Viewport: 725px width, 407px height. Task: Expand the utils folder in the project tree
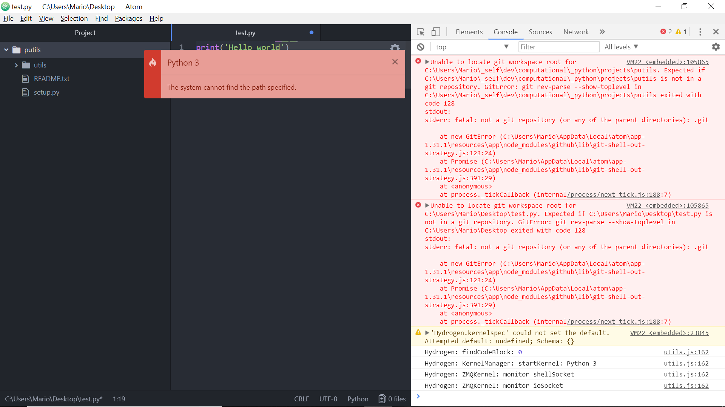pyautogui.click(x=17, y=65)
